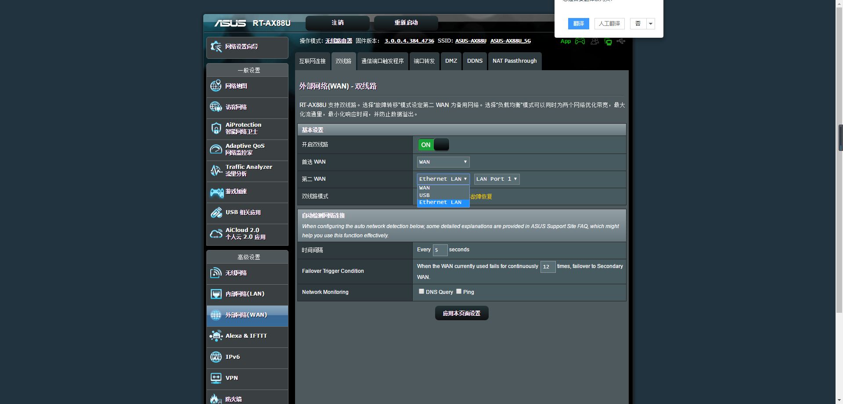Click the detection interval seconds input field
This screenshot has height=404, width=843.
coord(440,250)
